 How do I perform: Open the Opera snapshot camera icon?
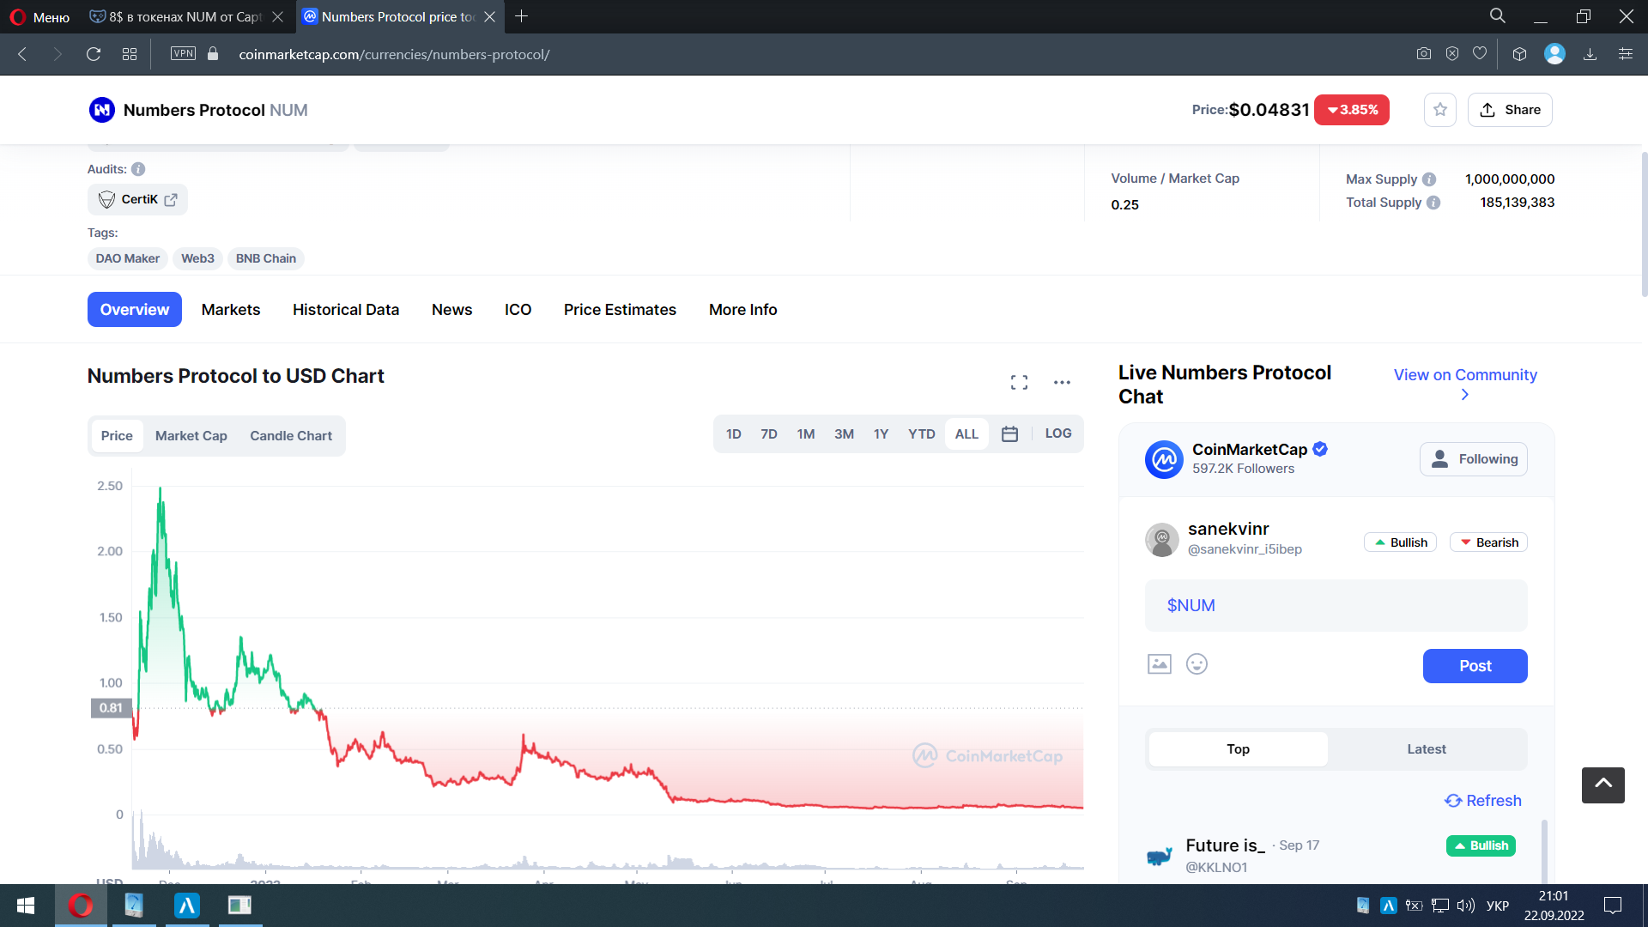(x=1424, y=54)
